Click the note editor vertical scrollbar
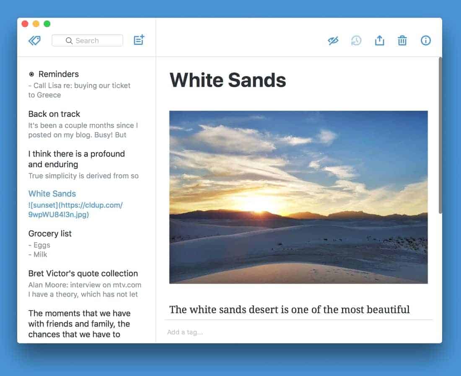The width and height of the screenshot is (461, 376). [440, 134]
